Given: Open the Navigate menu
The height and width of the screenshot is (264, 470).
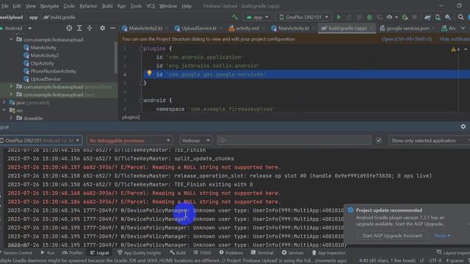Looking at the screenshot, I should coord(49,6).
